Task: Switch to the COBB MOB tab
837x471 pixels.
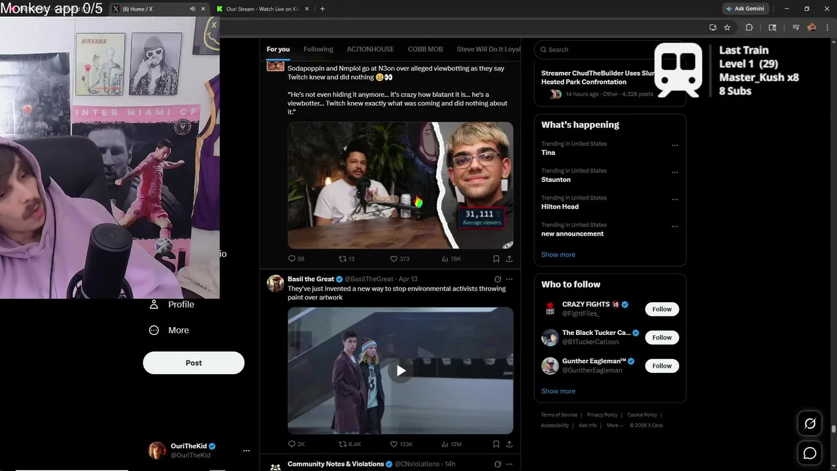Action: pos(425,49)
